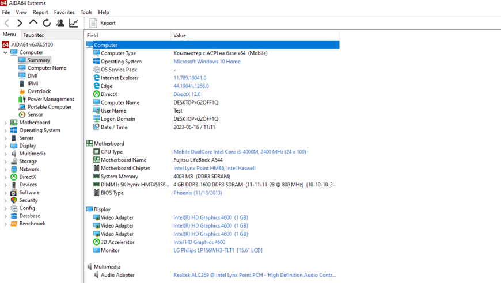Open the Intel HD Graphics 4600 3D Accelerator link
501x283 pixels.
pyautogui.click(x=199, y=242)
